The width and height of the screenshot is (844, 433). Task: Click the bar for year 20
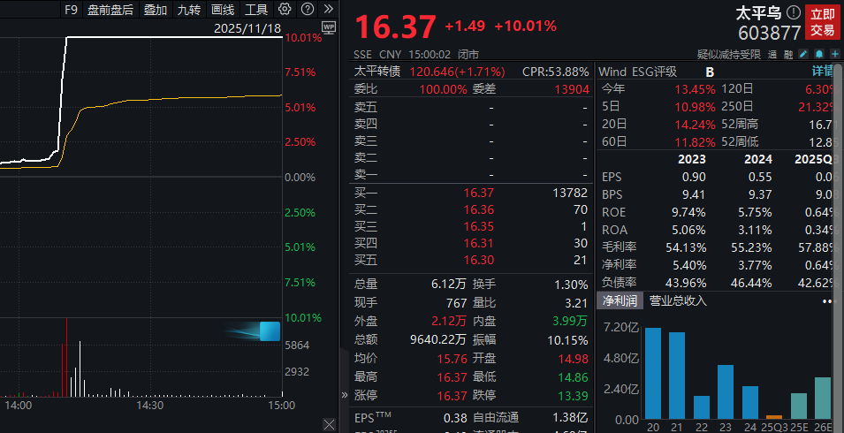653,373
